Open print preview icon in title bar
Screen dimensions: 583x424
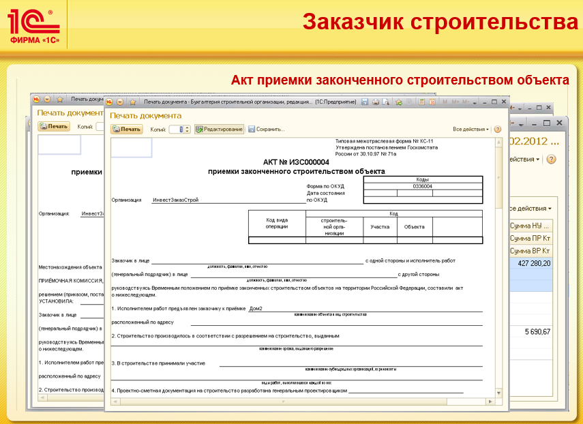[x=386, y=102]
